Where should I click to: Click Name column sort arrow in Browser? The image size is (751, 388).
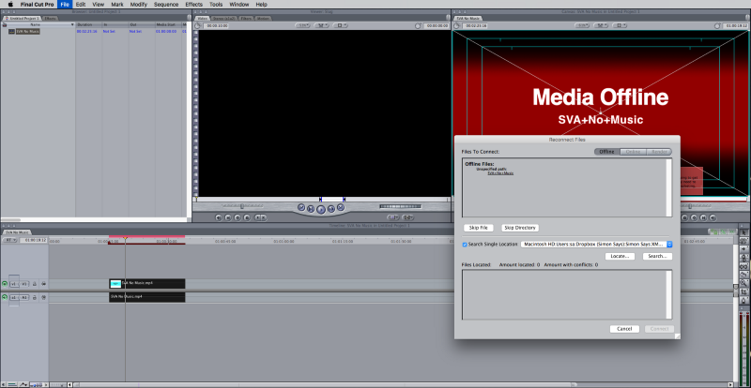point(73,24)
